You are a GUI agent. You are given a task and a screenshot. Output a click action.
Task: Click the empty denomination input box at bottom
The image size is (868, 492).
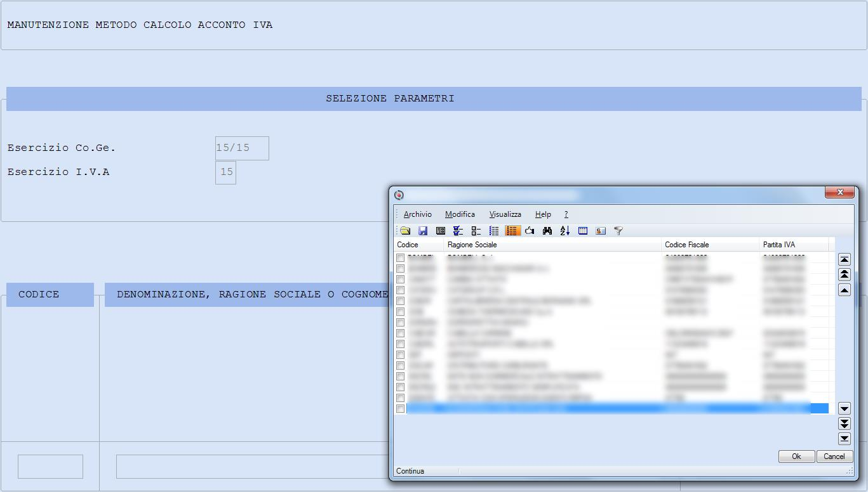coord(252,467)
